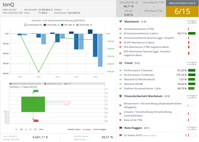Toggle the volladjustiert series legend

click(x=53, y=84)
